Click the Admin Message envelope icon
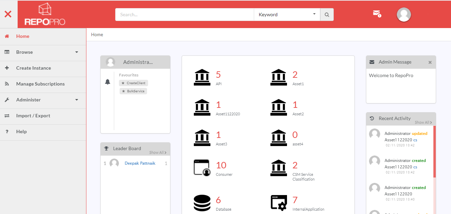 pyautogui.click(x=372, y=62)
